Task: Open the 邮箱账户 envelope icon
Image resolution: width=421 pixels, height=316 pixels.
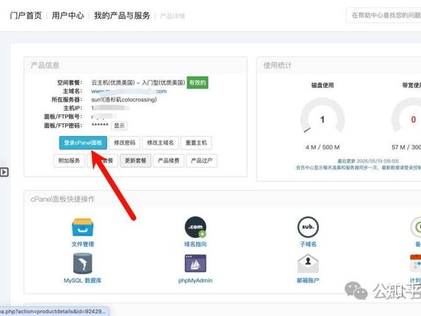Action: click(308, 264)
